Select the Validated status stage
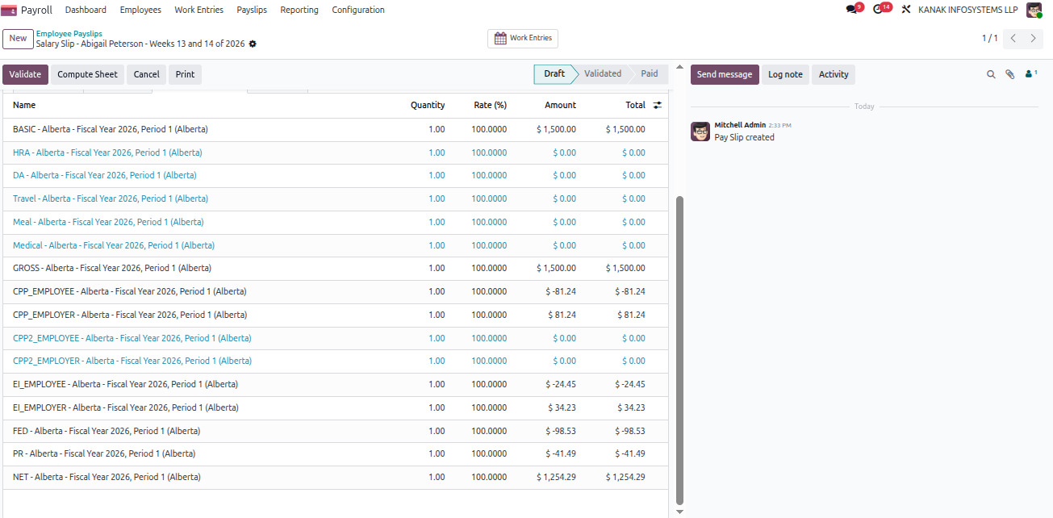 click(603, 73)
